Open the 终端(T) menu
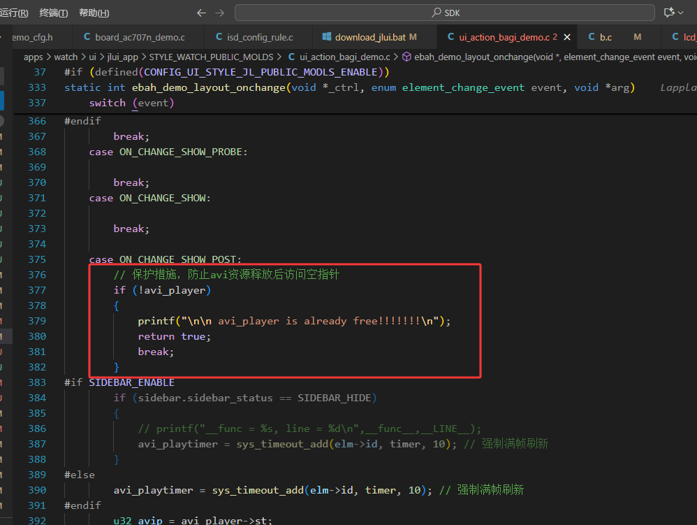This screenshot has height=525, width=697. tap(53, 13)
